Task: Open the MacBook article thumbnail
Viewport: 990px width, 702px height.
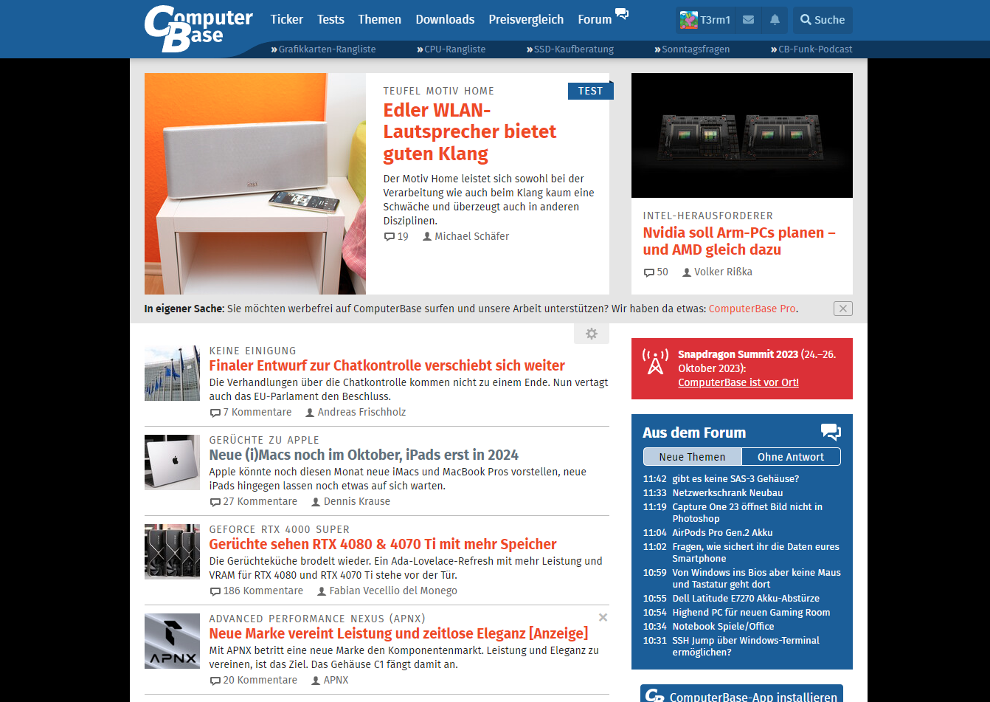Action: tap(172, 462)
